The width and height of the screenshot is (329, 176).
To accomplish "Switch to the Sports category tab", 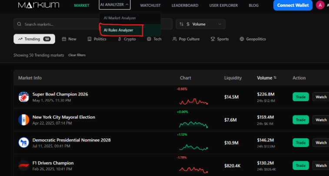I will click(219, 39).
